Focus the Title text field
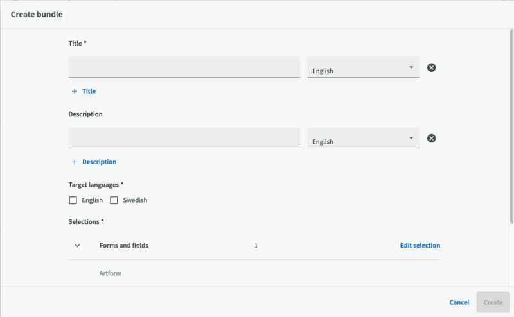Image resolution: width=514 pixels, height=317 pixels. (x=184, y=67)
